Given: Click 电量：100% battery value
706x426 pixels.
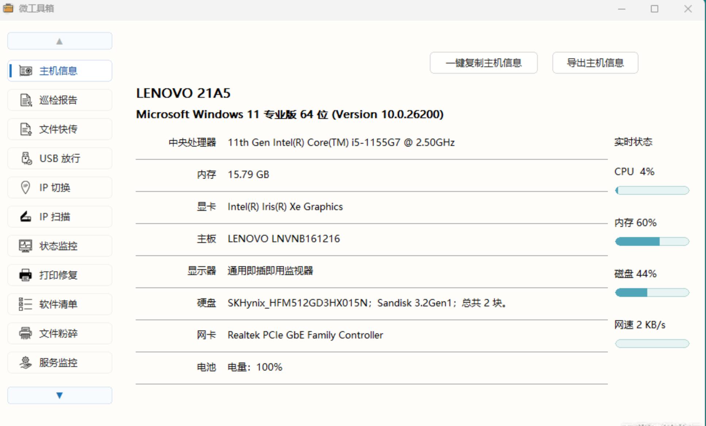Looking at the screenshot, I should click(x=255, y=367).
